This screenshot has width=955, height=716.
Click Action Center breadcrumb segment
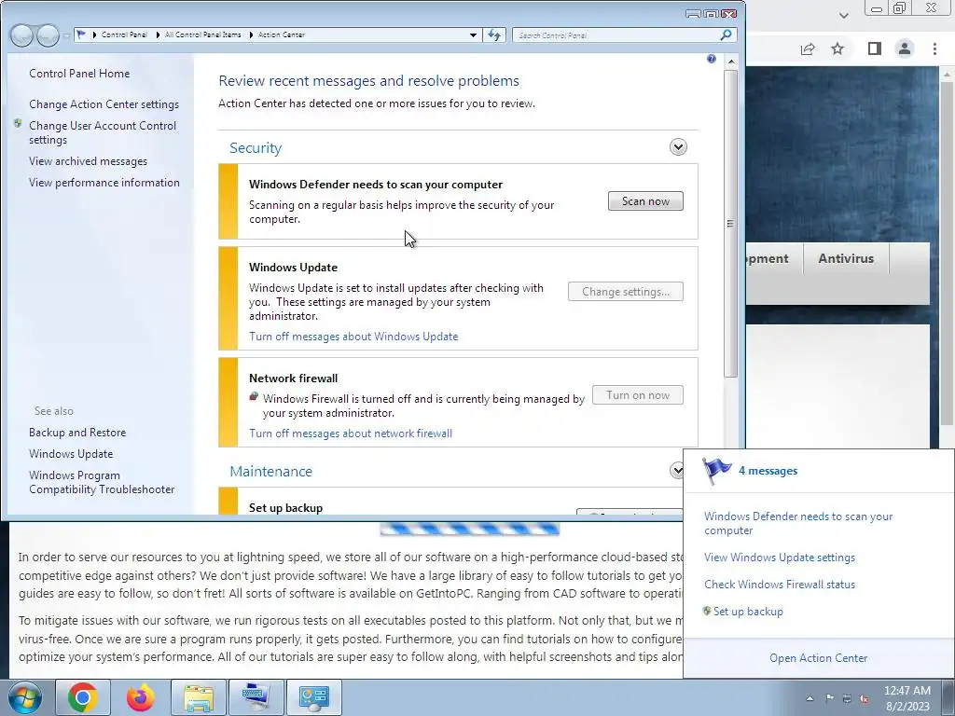click(x=282, y=34)
